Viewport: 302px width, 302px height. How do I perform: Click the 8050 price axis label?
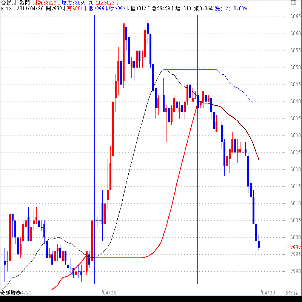click(x=295, y=68)
